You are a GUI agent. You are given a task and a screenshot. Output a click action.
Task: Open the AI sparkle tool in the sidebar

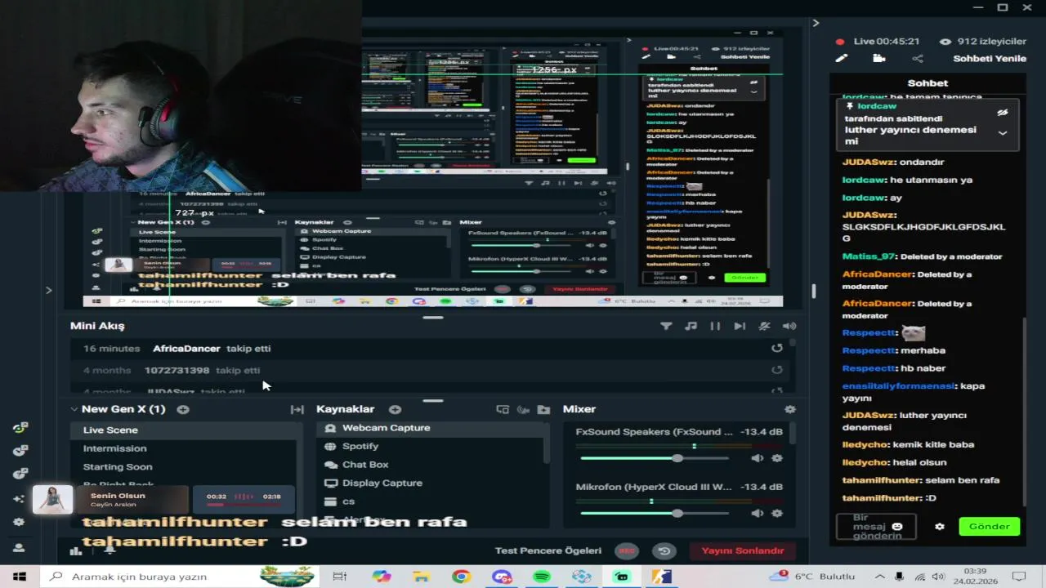[x=19, y=498]
